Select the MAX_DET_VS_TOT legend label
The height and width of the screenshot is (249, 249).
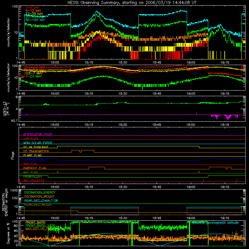click(39, 229)
